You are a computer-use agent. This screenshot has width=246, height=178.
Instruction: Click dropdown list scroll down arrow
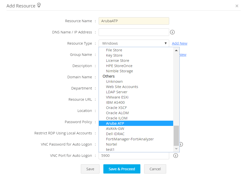(176, 149)
